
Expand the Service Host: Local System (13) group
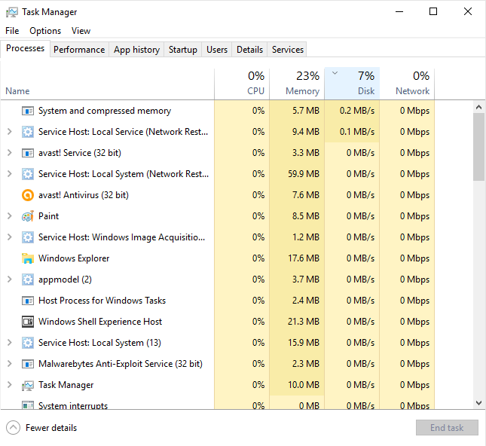[9, 343]
